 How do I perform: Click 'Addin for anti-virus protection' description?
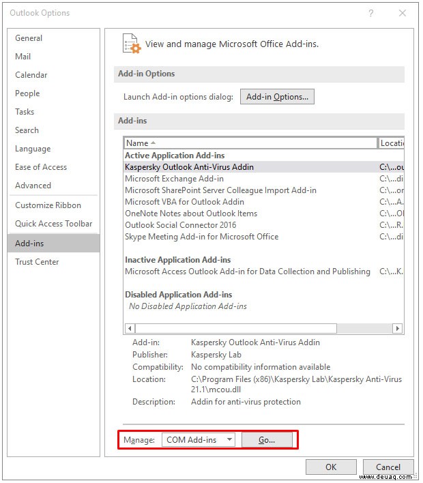(246, 402)
